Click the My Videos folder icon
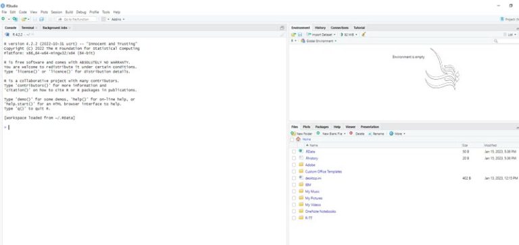Viewport: 519px width, 245px height. pyautogui.click(x=301, y=205)
